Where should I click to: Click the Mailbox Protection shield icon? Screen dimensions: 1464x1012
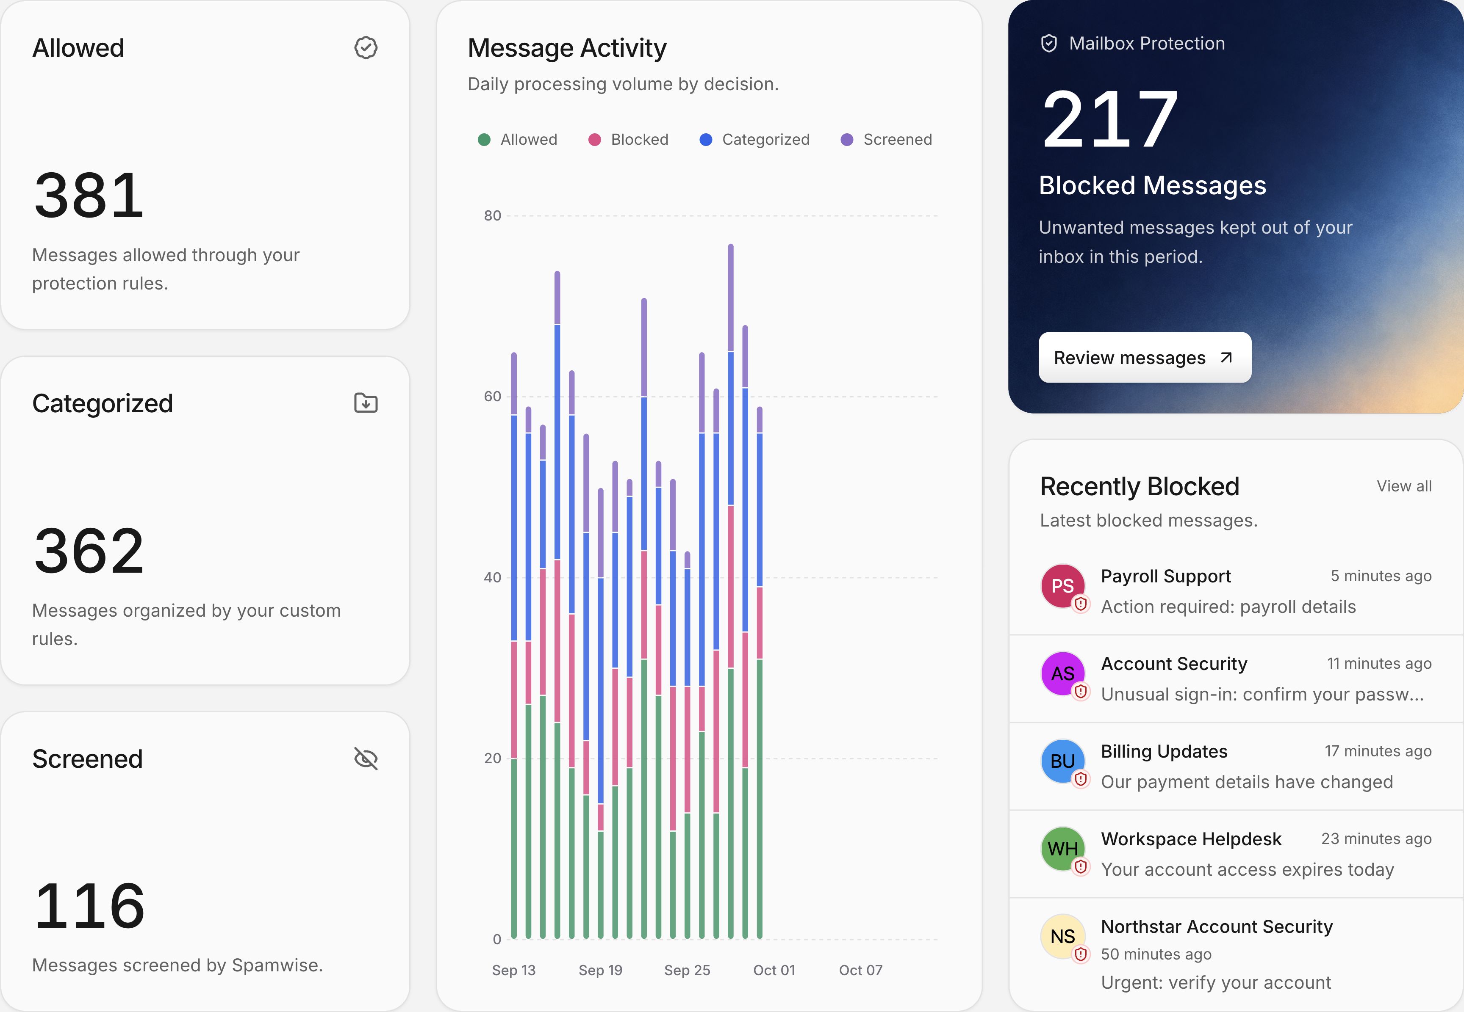(x=1049, y=43)
